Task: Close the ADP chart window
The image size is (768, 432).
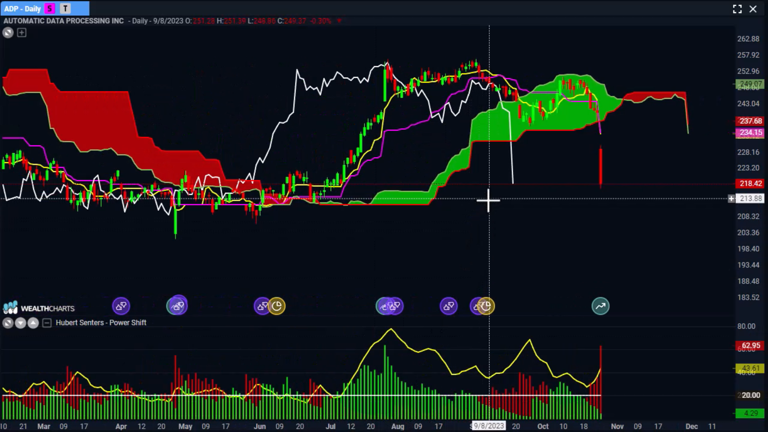Action: (753, 9)
